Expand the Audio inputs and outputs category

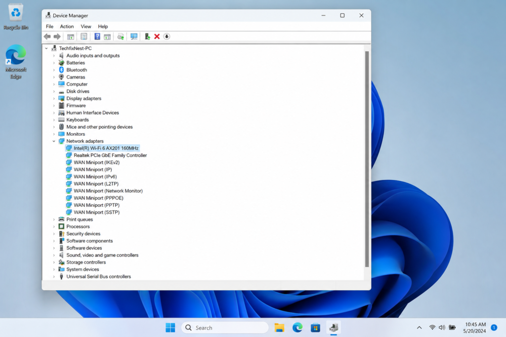pos(54,56)
